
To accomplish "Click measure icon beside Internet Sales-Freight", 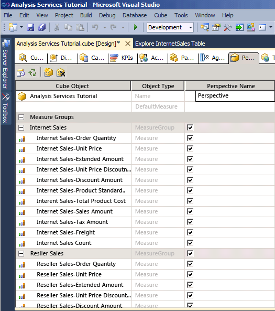I will tap(21, 233).
